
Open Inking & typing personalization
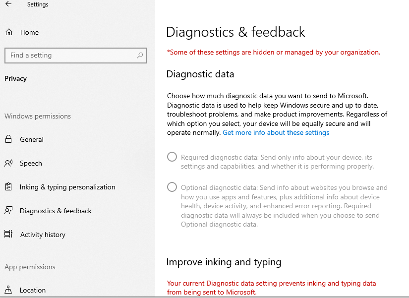pyautogui.click(x=67, y=187)
